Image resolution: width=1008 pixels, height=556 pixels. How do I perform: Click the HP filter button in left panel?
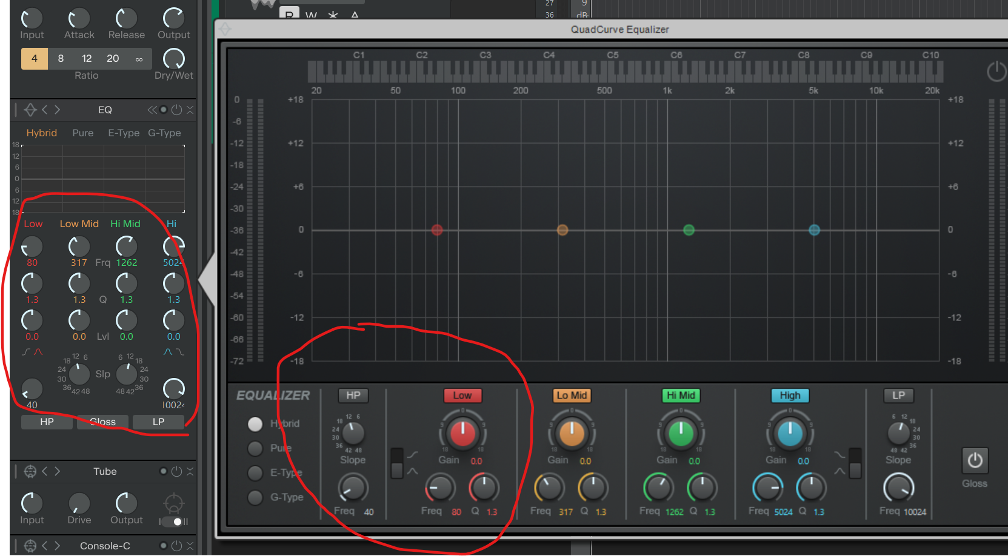coord(47,422)
